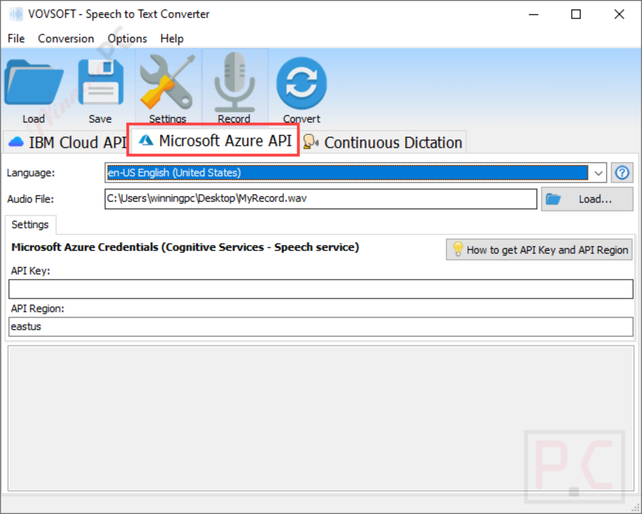Image resolution: width=642 pixels, height=514 pixels.
Task: Minimize the Speech to Text Converter window
Action: (x=533, y=14)
